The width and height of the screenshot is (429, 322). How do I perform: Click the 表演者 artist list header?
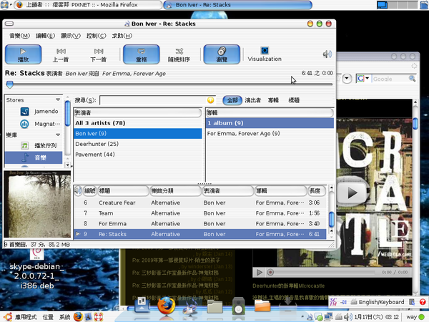tap(137, 112)
